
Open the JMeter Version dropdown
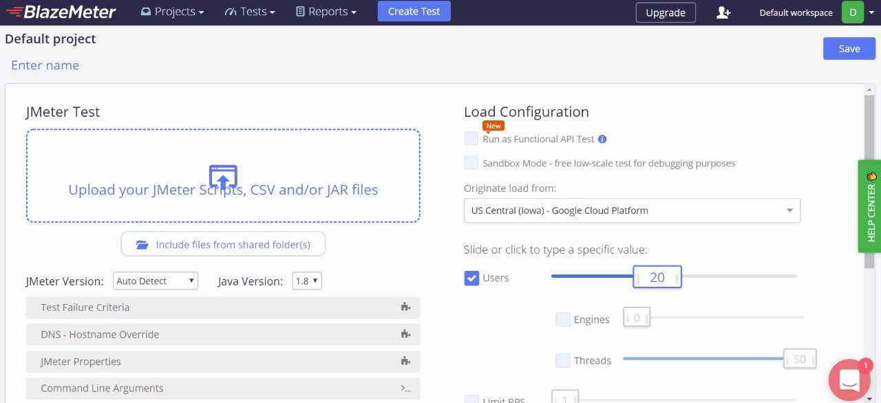tap(155, 281)
